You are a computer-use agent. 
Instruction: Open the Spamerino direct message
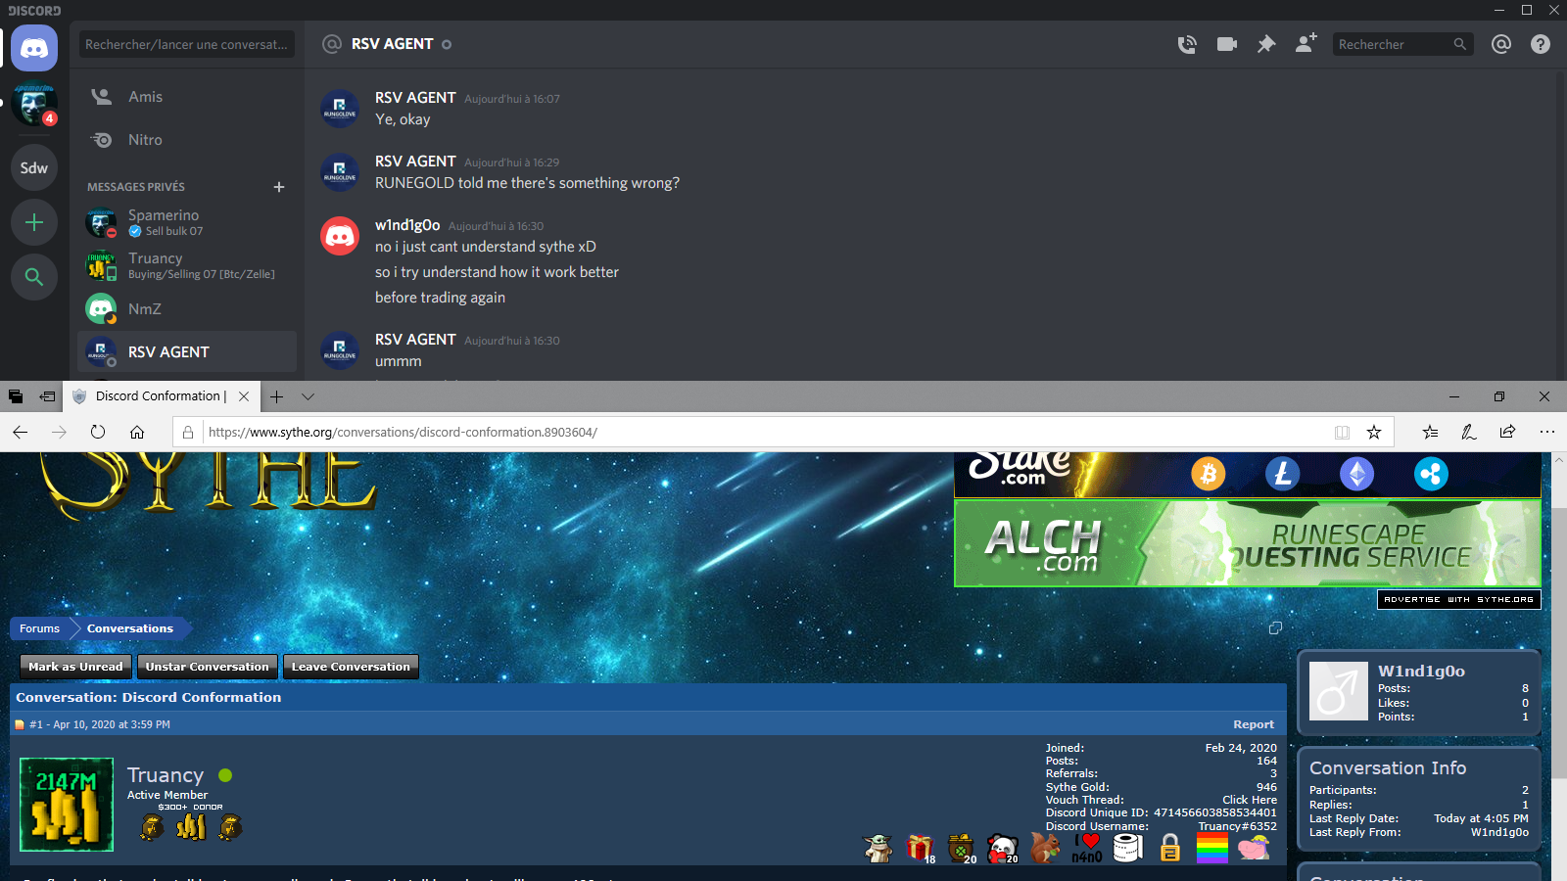187,222
